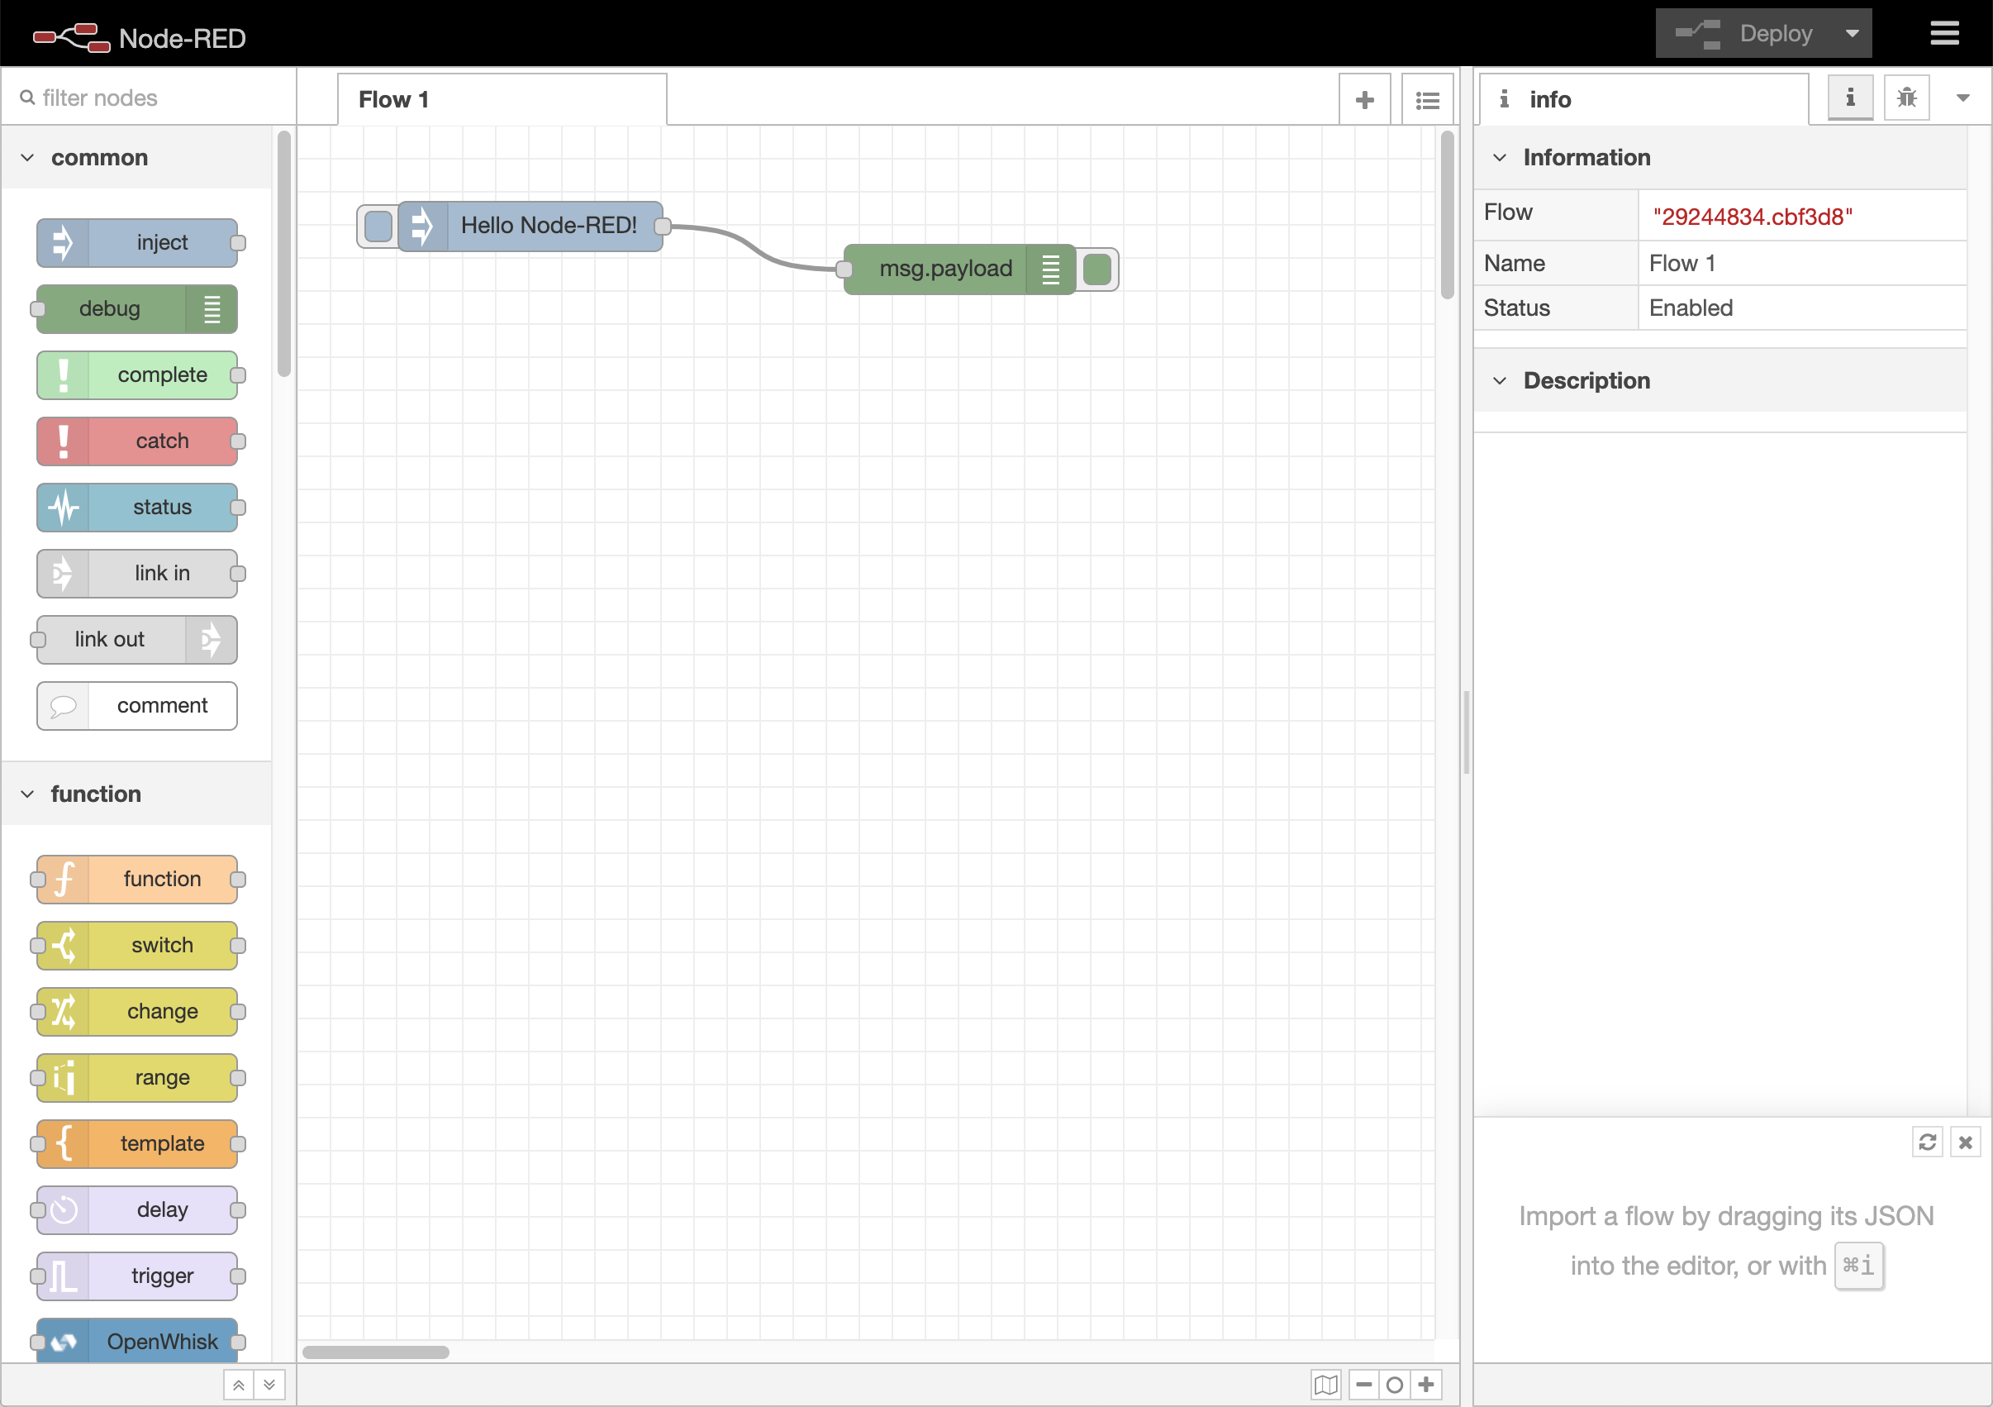
Task: Toggle the msg.payload debug node output
Action: 1097,269
